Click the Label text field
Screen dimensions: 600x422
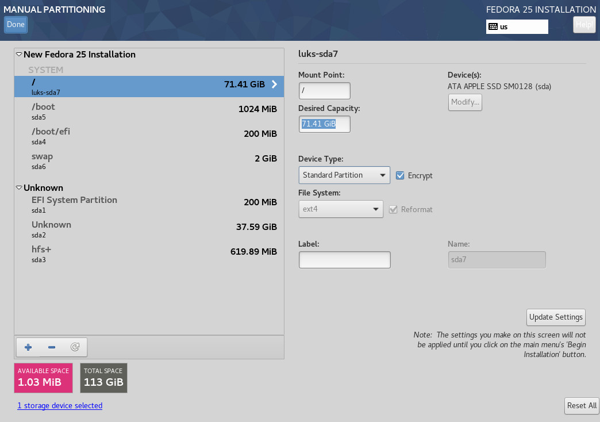click(345, 260)
